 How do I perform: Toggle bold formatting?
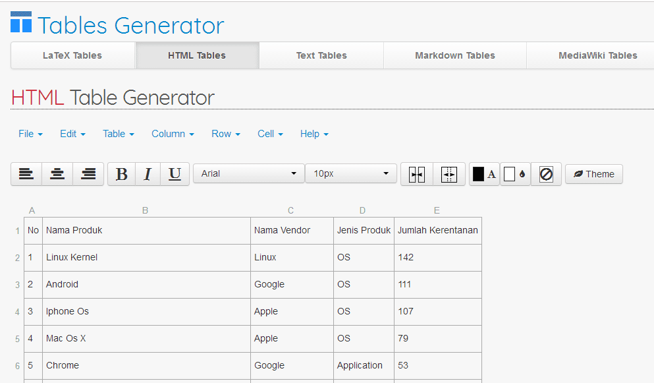pos(121,174)
